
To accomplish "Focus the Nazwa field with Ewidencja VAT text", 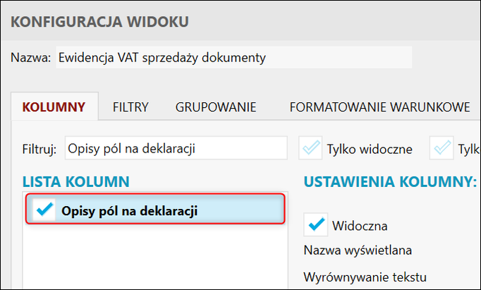I will coord(233,58).
